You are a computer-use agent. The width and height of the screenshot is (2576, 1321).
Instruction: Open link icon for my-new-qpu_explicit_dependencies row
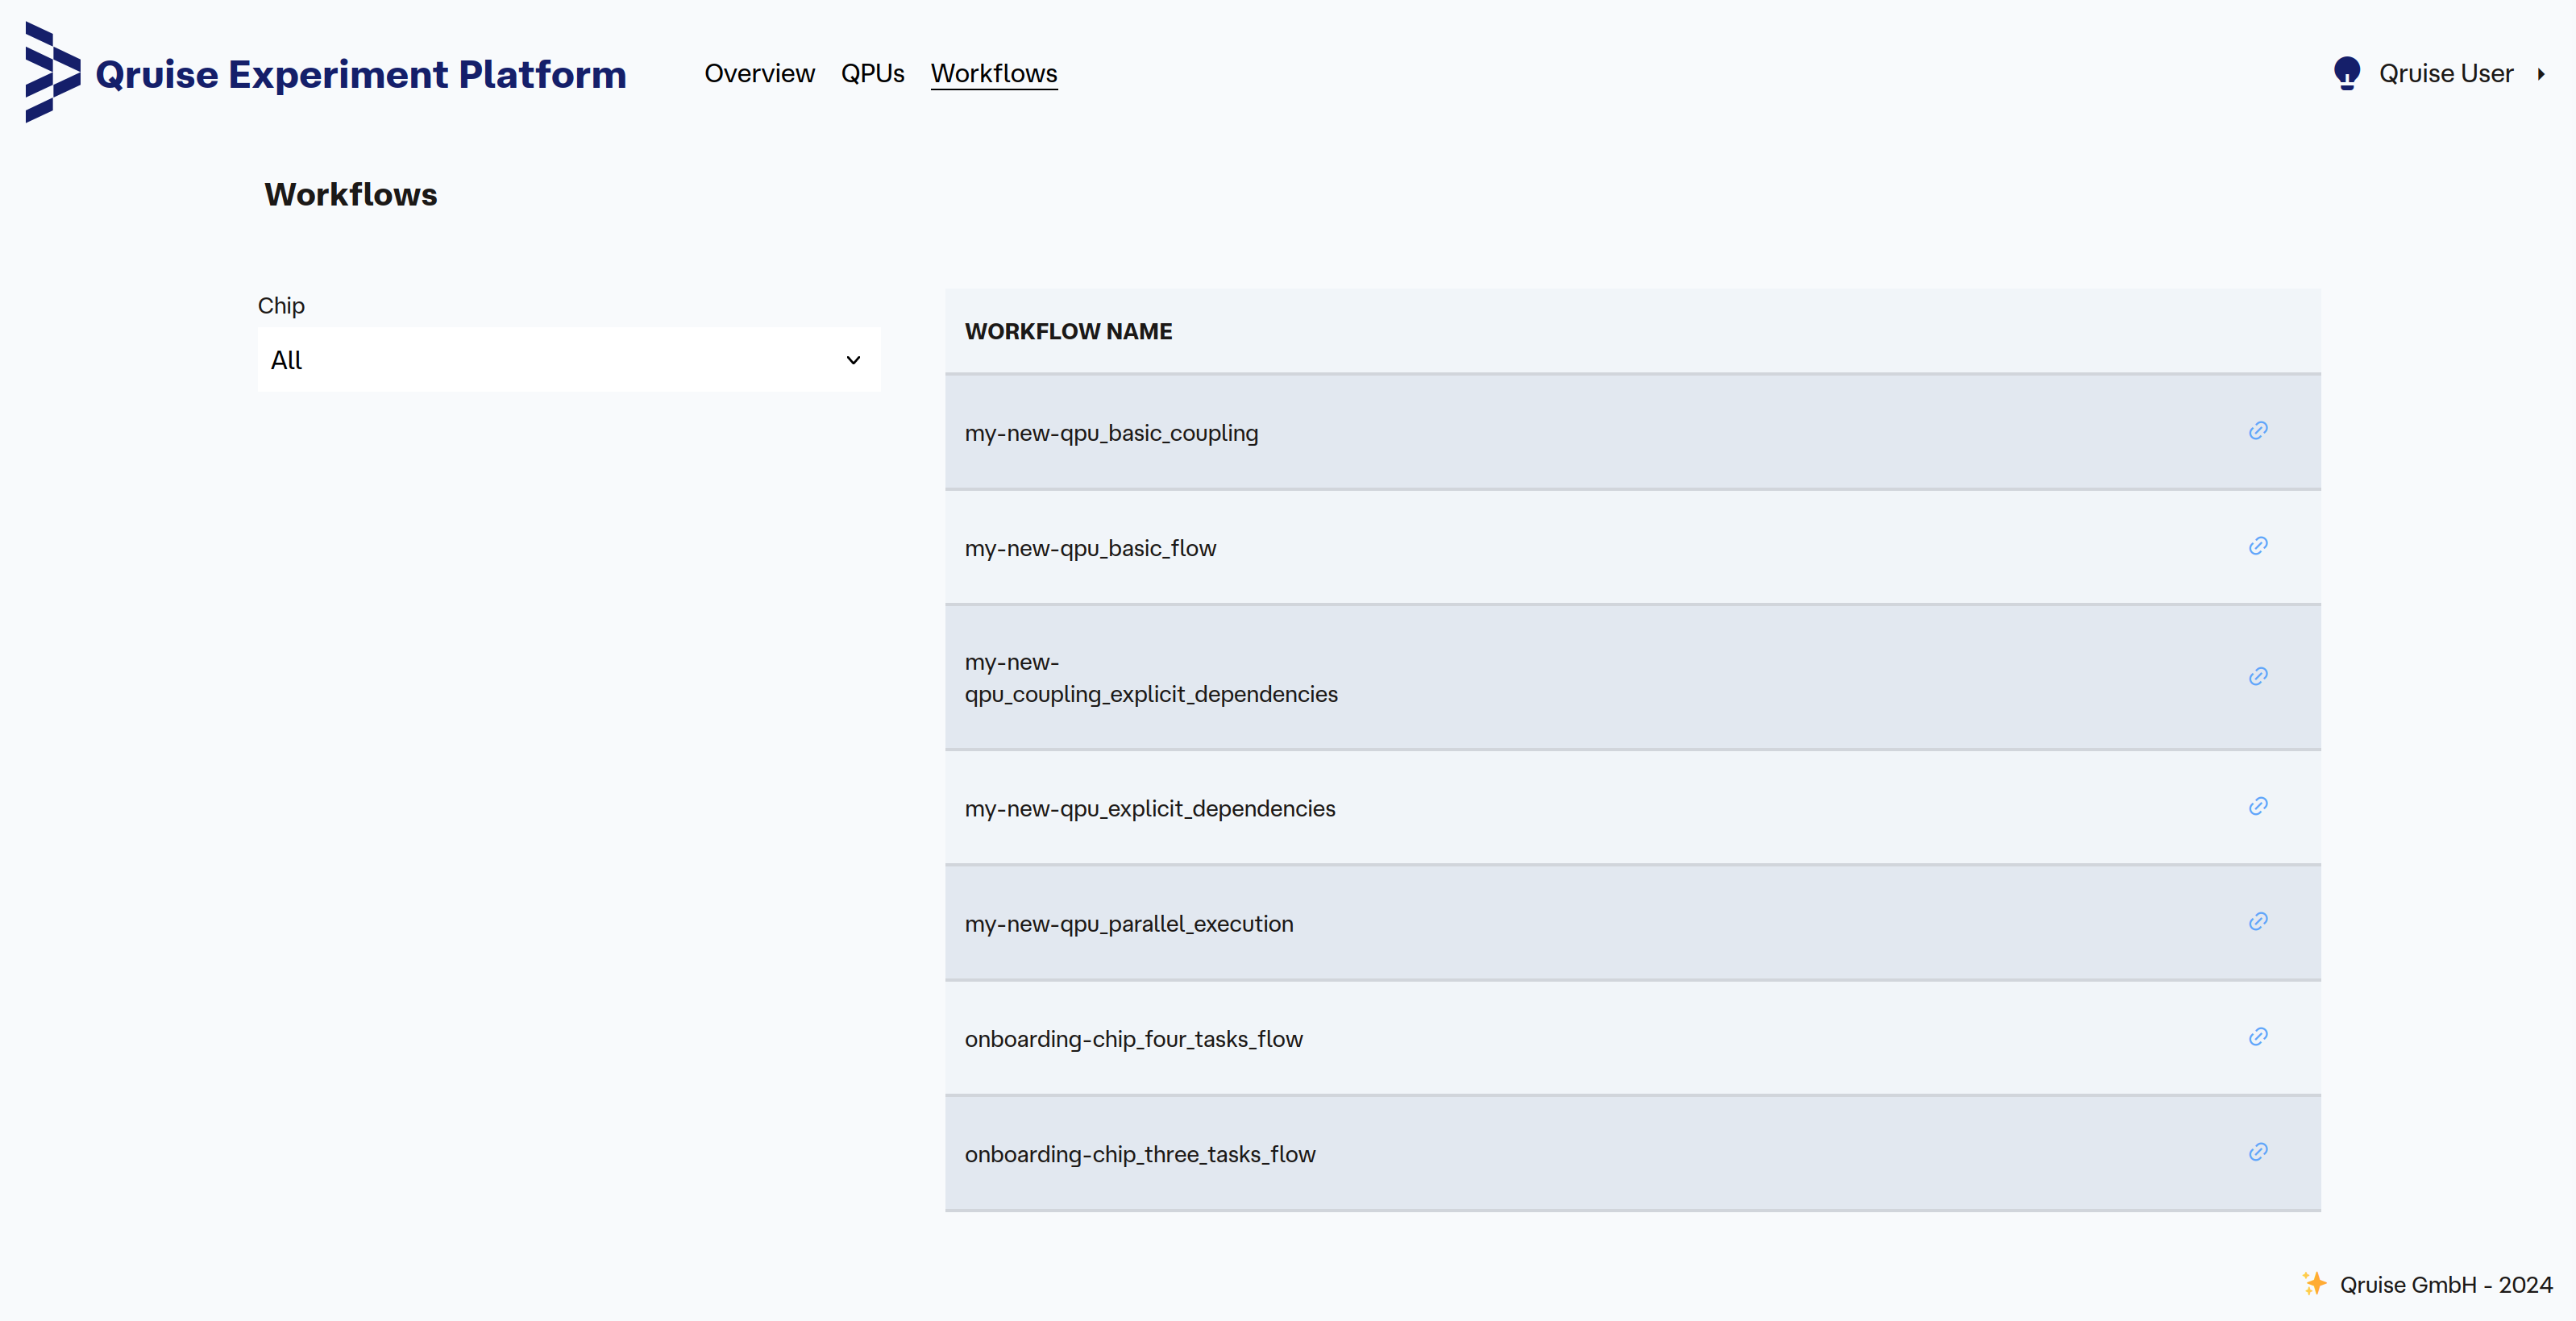pyautogui.click(x=2258, y=807)
